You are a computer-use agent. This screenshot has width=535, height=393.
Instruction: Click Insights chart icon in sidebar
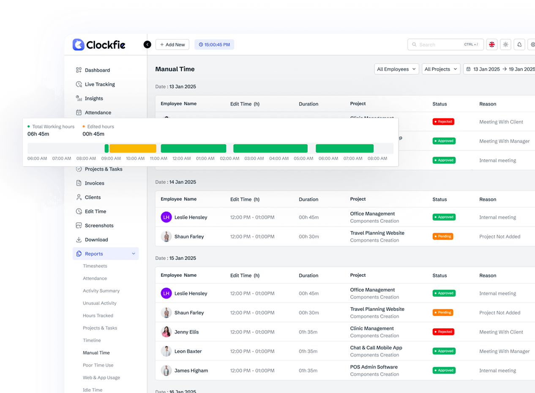[x=79, y=98]
